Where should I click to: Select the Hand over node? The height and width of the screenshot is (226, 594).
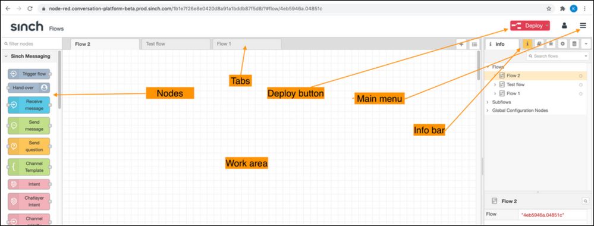click(29, 87)
